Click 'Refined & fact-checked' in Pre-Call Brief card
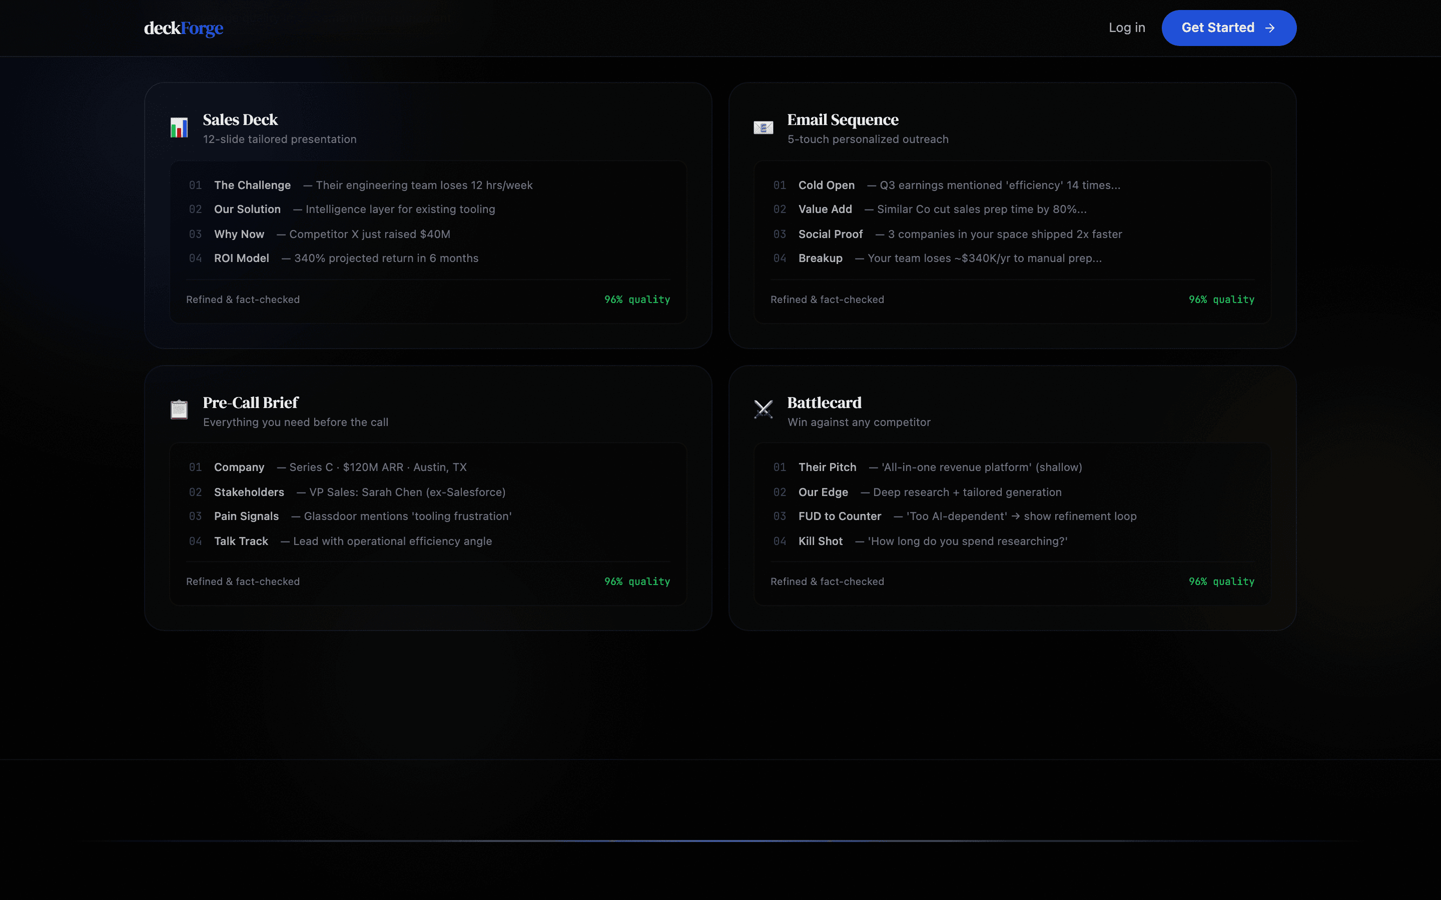Viewport: 1441px width, 900px height. coord(243,581)
